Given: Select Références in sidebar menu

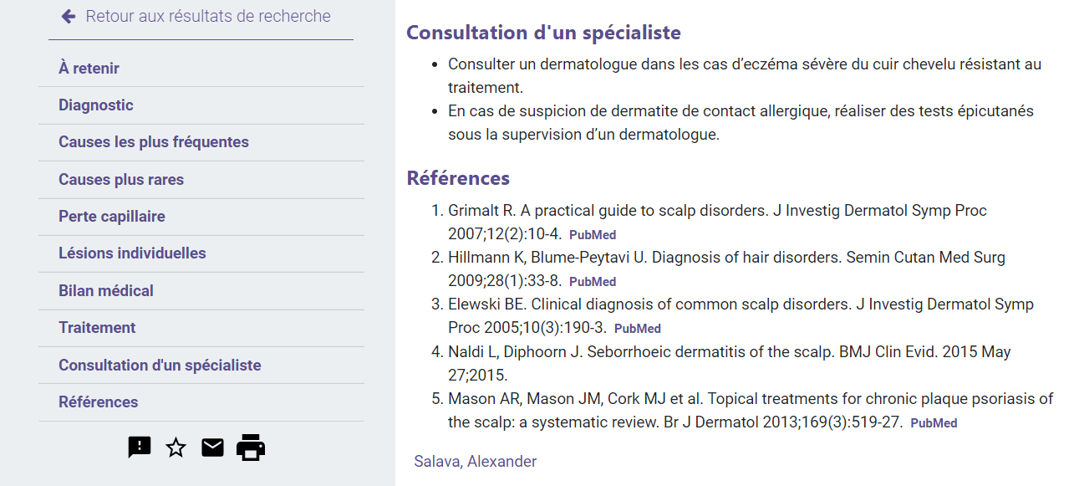Looking at the screenshot, I should [x=201, y=402].
